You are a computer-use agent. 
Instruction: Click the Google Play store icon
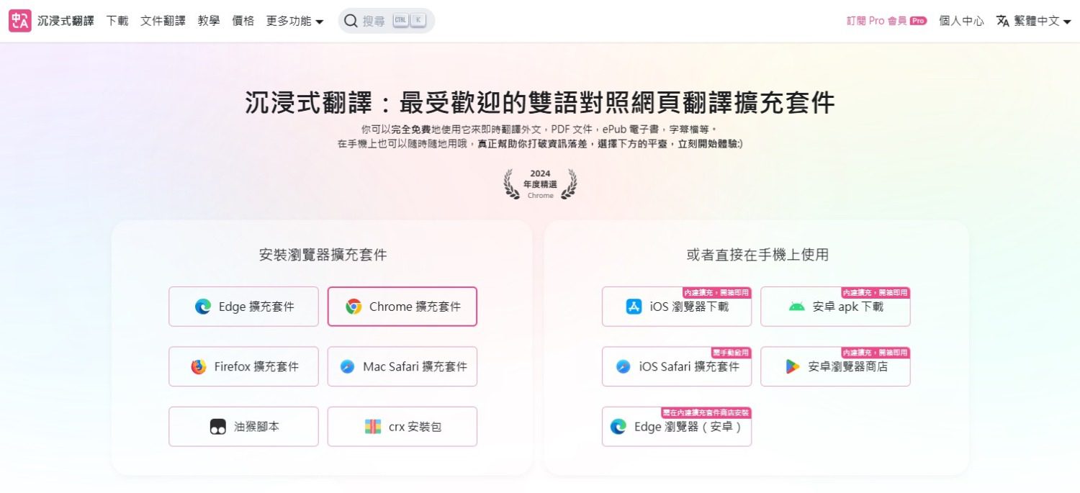[x=793, y=367]
